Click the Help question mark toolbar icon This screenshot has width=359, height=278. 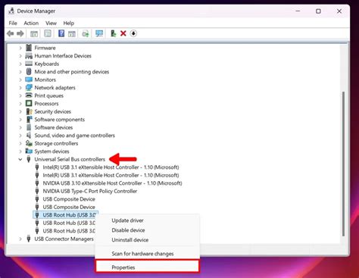61,33
